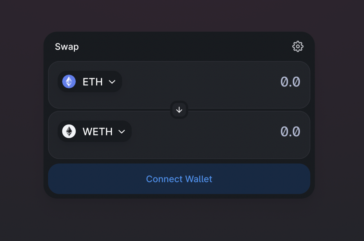Open the WETH token selection dropdown
This screenshot has height=241, width=364.
[x=94, y=131]
